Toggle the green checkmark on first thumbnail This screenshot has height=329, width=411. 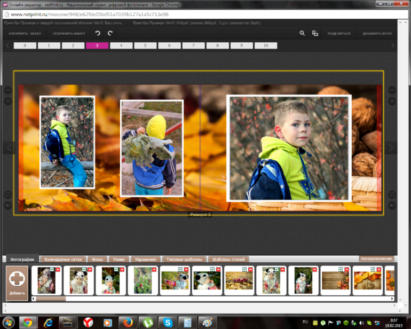tap(52, 270)
